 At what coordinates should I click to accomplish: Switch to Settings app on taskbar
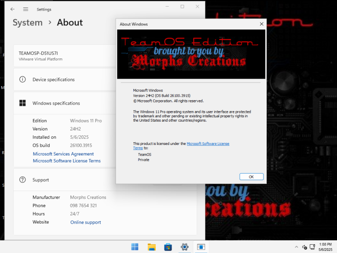coord(184,247)
